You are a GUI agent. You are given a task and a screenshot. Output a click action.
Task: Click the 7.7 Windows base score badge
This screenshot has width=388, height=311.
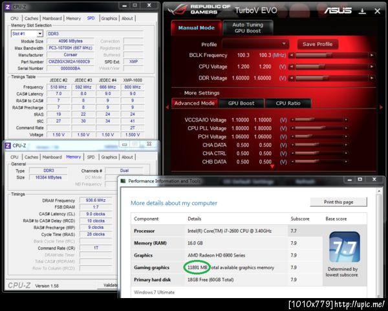click(x=345, y=247)
